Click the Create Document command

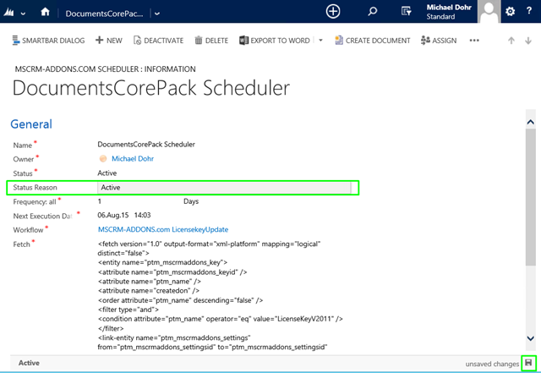pos(373,41)
